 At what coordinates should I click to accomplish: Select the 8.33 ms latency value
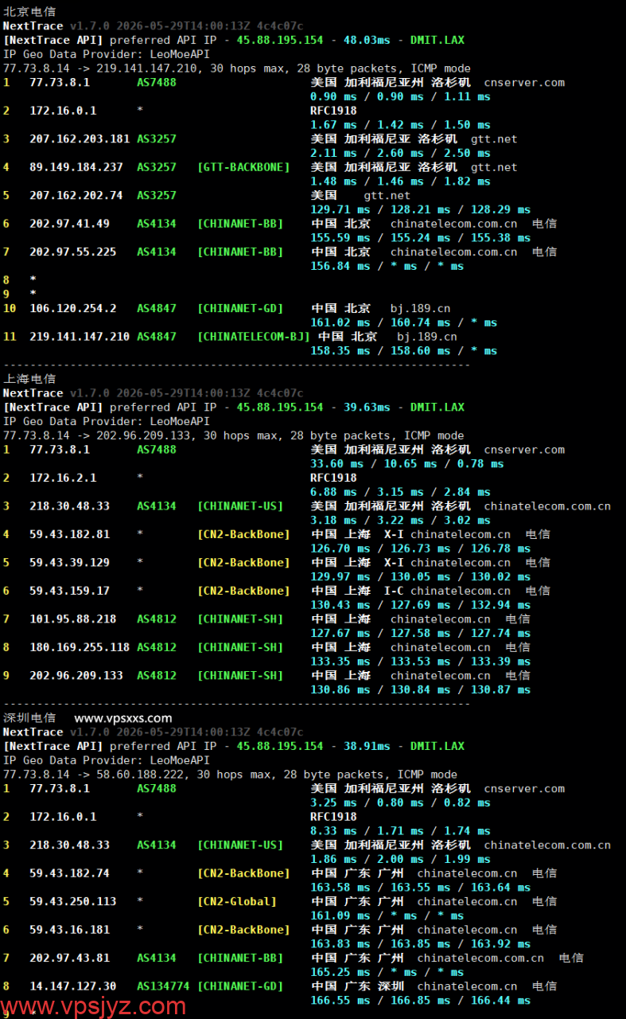pos(334,830)
